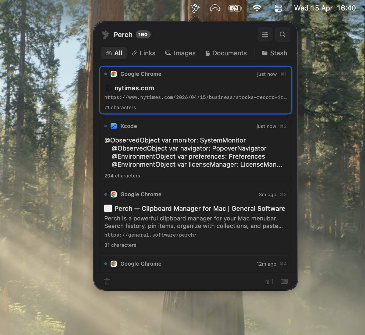Click the ⌘2 shortcut label
The height and width of the screenshot is (335, 365).
click(x=283, y=126)
